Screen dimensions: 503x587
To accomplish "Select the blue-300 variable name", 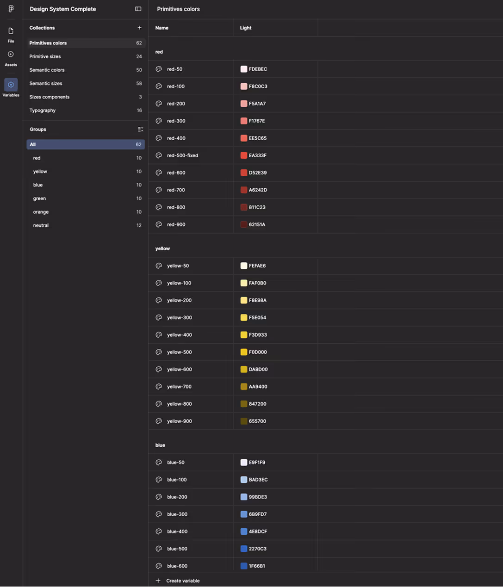I will click(x=177, y=514).
